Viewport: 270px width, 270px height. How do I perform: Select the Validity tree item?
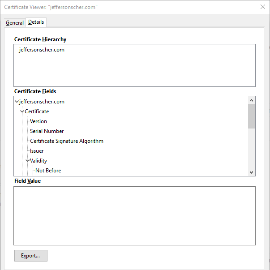pyautogui.click(x=39, y=161)
